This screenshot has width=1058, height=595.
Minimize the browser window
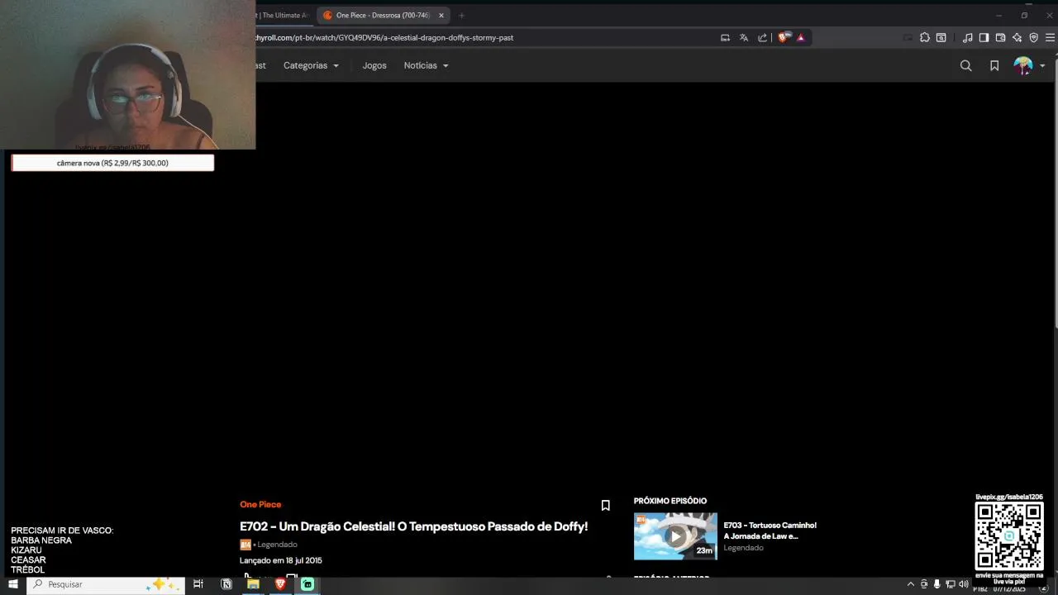point(998,15)
